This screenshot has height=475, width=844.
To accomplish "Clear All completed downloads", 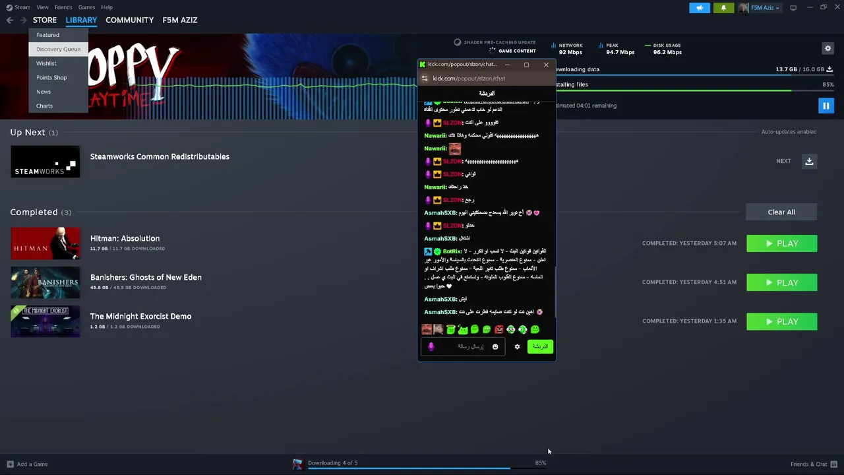I will 781,212.
